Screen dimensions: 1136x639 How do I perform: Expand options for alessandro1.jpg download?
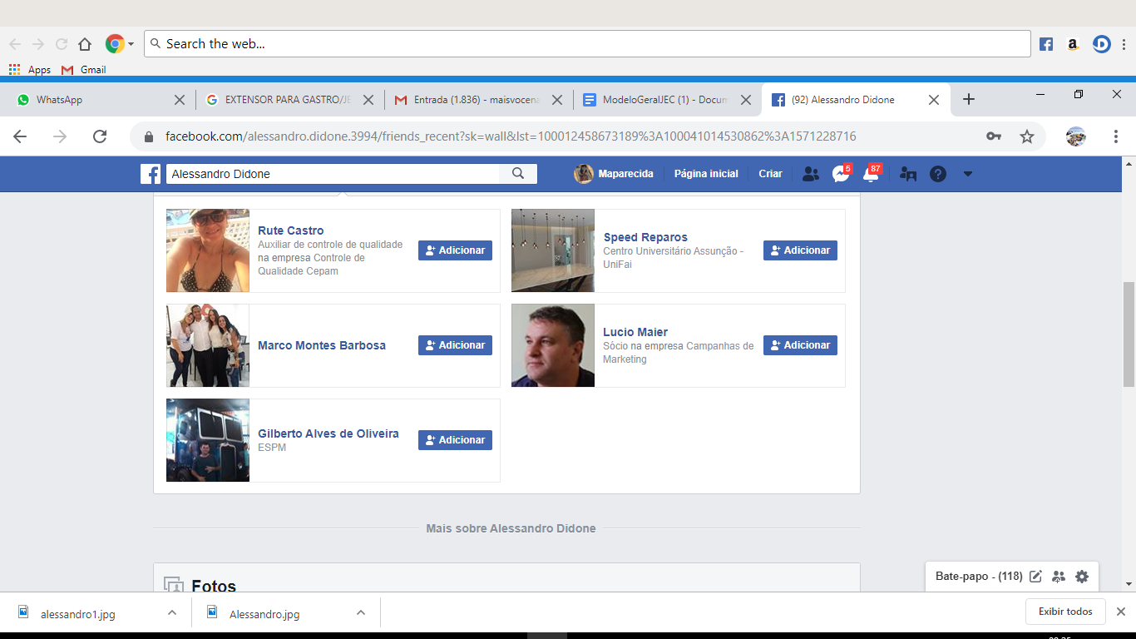172,612
